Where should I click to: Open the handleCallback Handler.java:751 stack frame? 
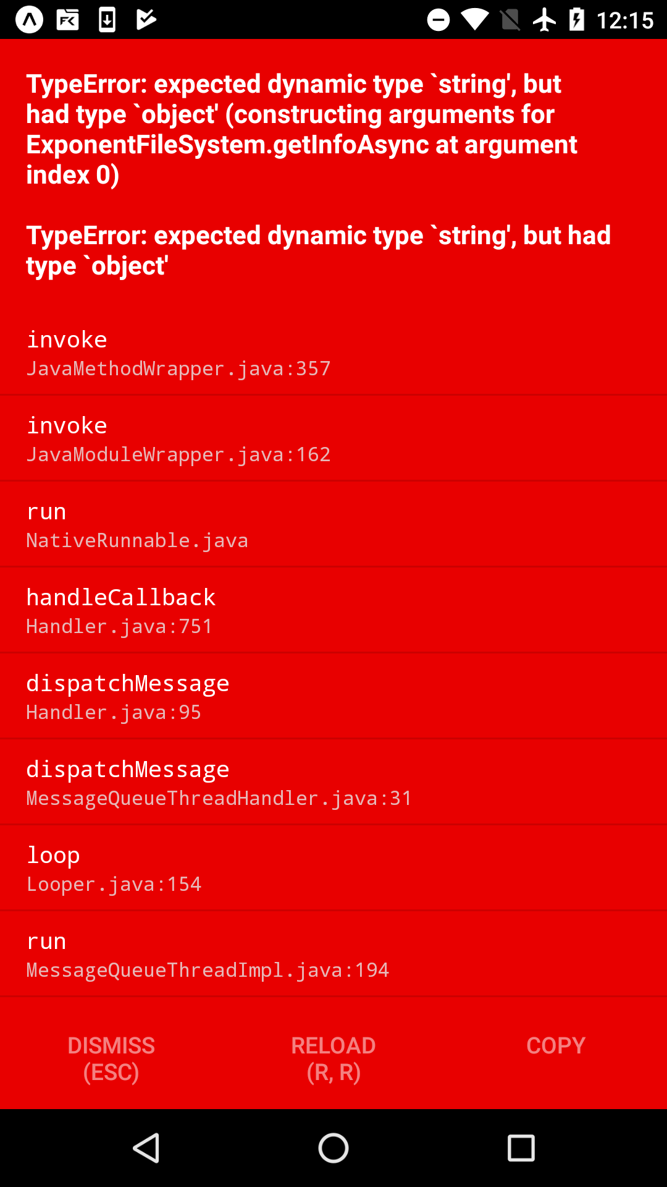point(333,610)
